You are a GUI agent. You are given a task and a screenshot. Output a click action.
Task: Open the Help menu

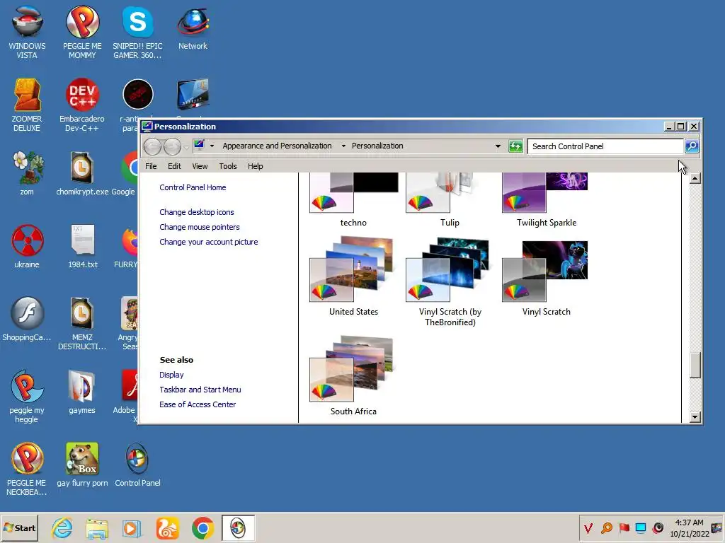(255, 166)
